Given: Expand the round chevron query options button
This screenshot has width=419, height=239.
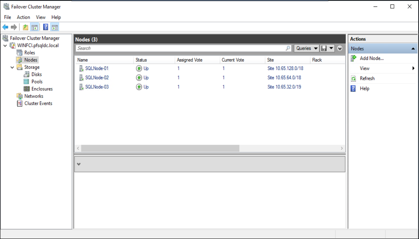Looking at the screenshot, I should pyautogui.click(x=340, y=48).
